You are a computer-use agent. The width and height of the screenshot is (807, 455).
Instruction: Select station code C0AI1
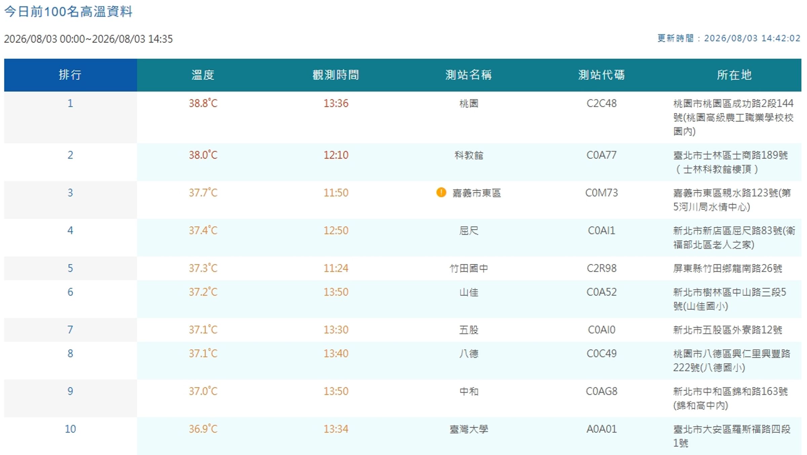point(602,230)
